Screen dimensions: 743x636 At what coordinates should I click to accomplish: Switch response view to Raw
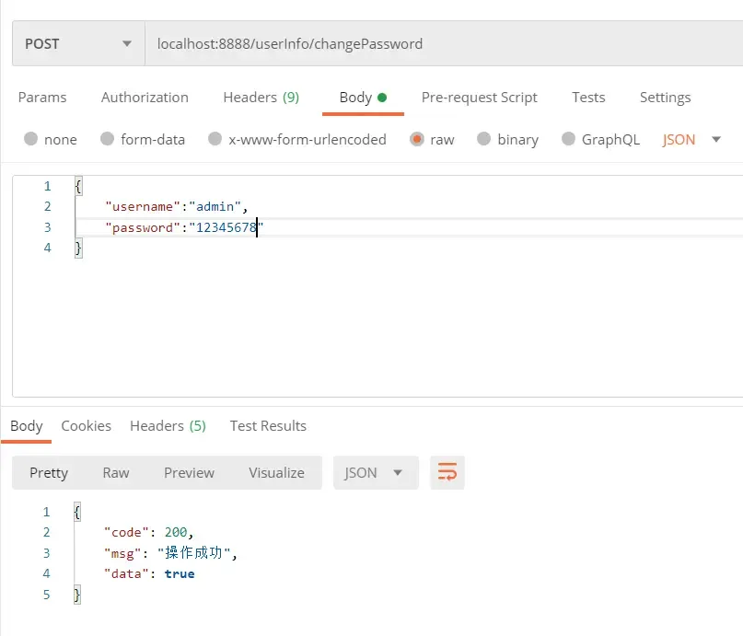point(115,472)
